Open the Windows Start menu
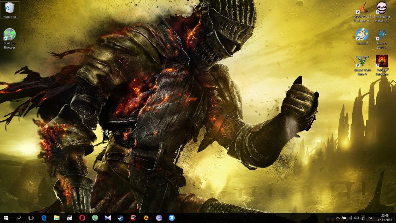 click(x=6, y=218)
